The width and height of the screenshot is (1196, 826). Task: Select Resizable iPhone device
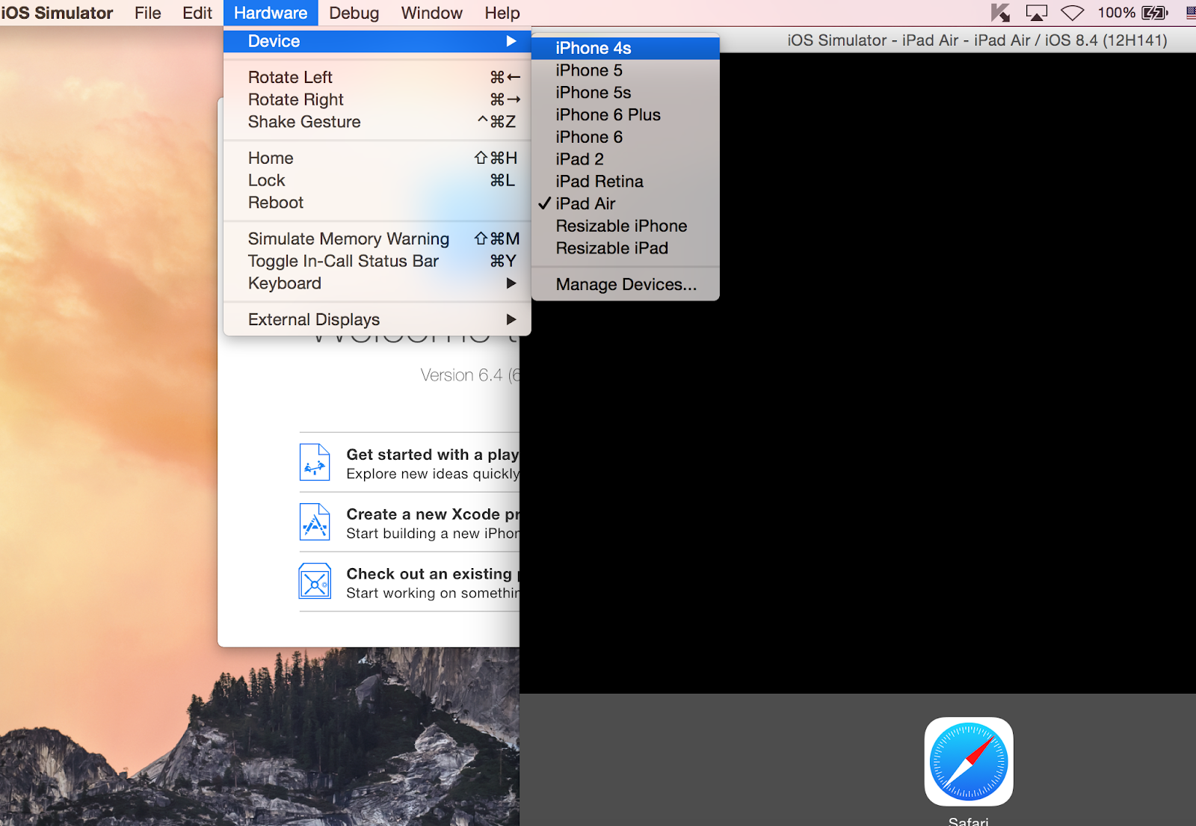coord(626,226)
